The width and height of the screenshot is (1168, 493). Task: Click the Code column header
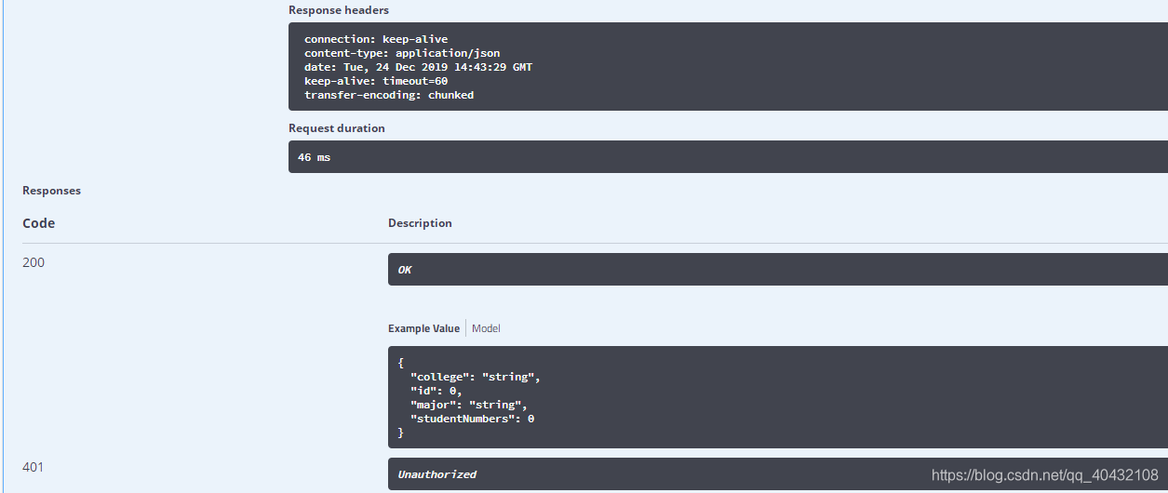pyautogui.click(x=38, y=223)
